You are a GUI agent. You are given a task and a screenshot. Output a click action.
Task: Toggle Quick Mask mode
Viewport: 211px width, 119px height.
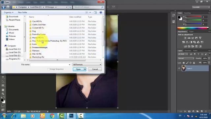[3, 106]
